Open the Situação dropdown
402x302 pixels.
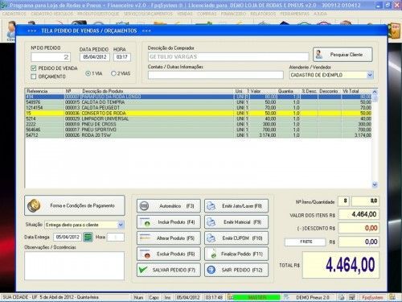click(121, 225)
